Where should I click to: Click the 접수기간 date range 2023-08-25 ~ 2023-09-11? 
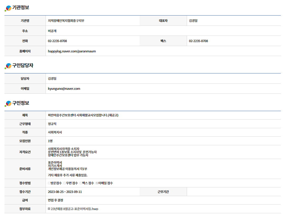coord(65,192)
